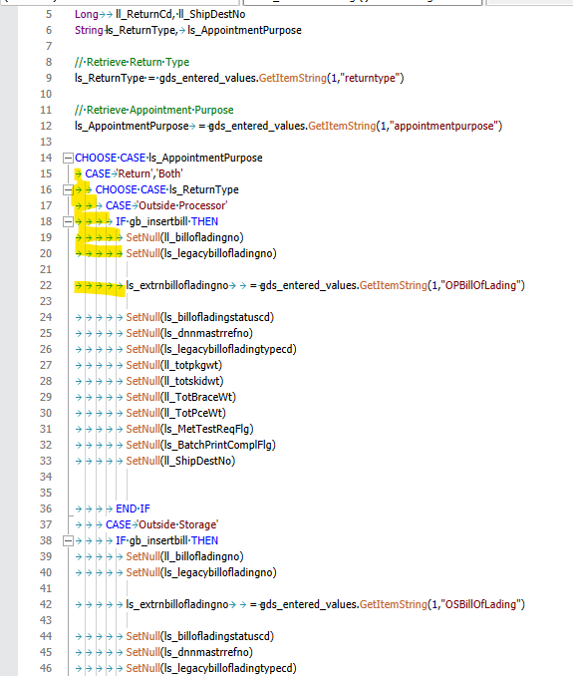Click line number 12 in the gutter
The height and width of the screenshot is (676, 573).
(x=46, y=126)
